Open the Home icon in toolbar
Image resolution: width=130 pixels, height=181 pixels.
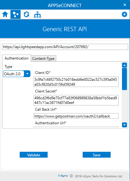[5, 14]
